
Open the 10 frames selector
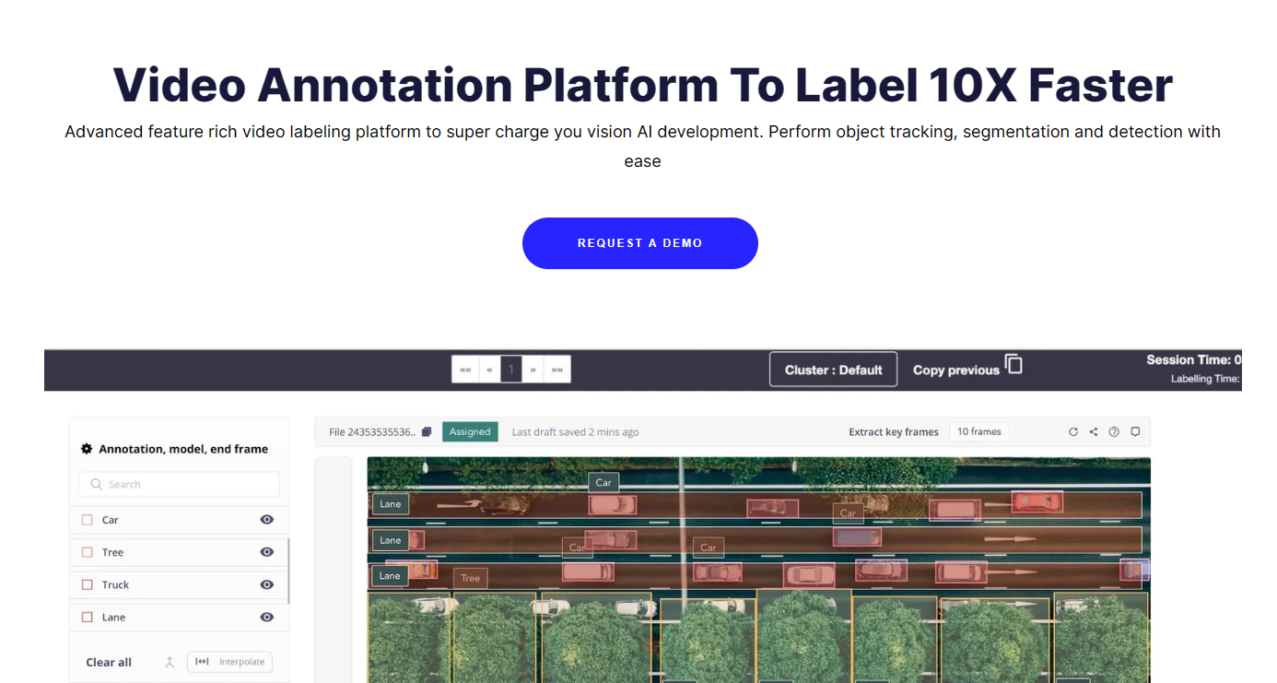point(978,430)
